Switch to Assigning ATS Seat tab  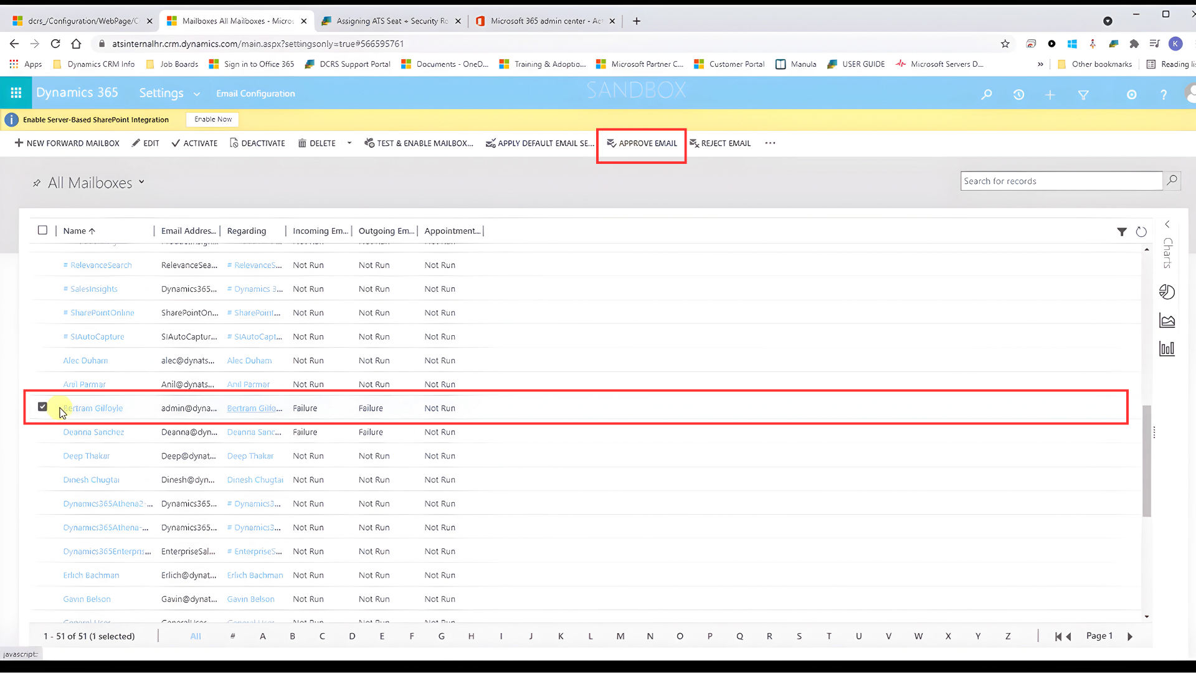pos(391,21)
